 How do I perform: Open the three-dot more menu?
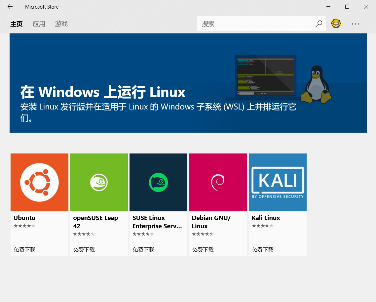click(356, 24)
